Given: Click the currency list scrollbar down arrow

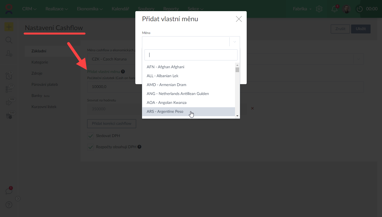Looking at the screenshot, I should tap(237, 116).
